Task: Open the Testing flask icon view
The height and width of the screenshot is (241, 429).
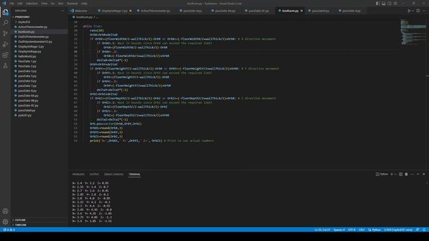Action: [5, 66]
